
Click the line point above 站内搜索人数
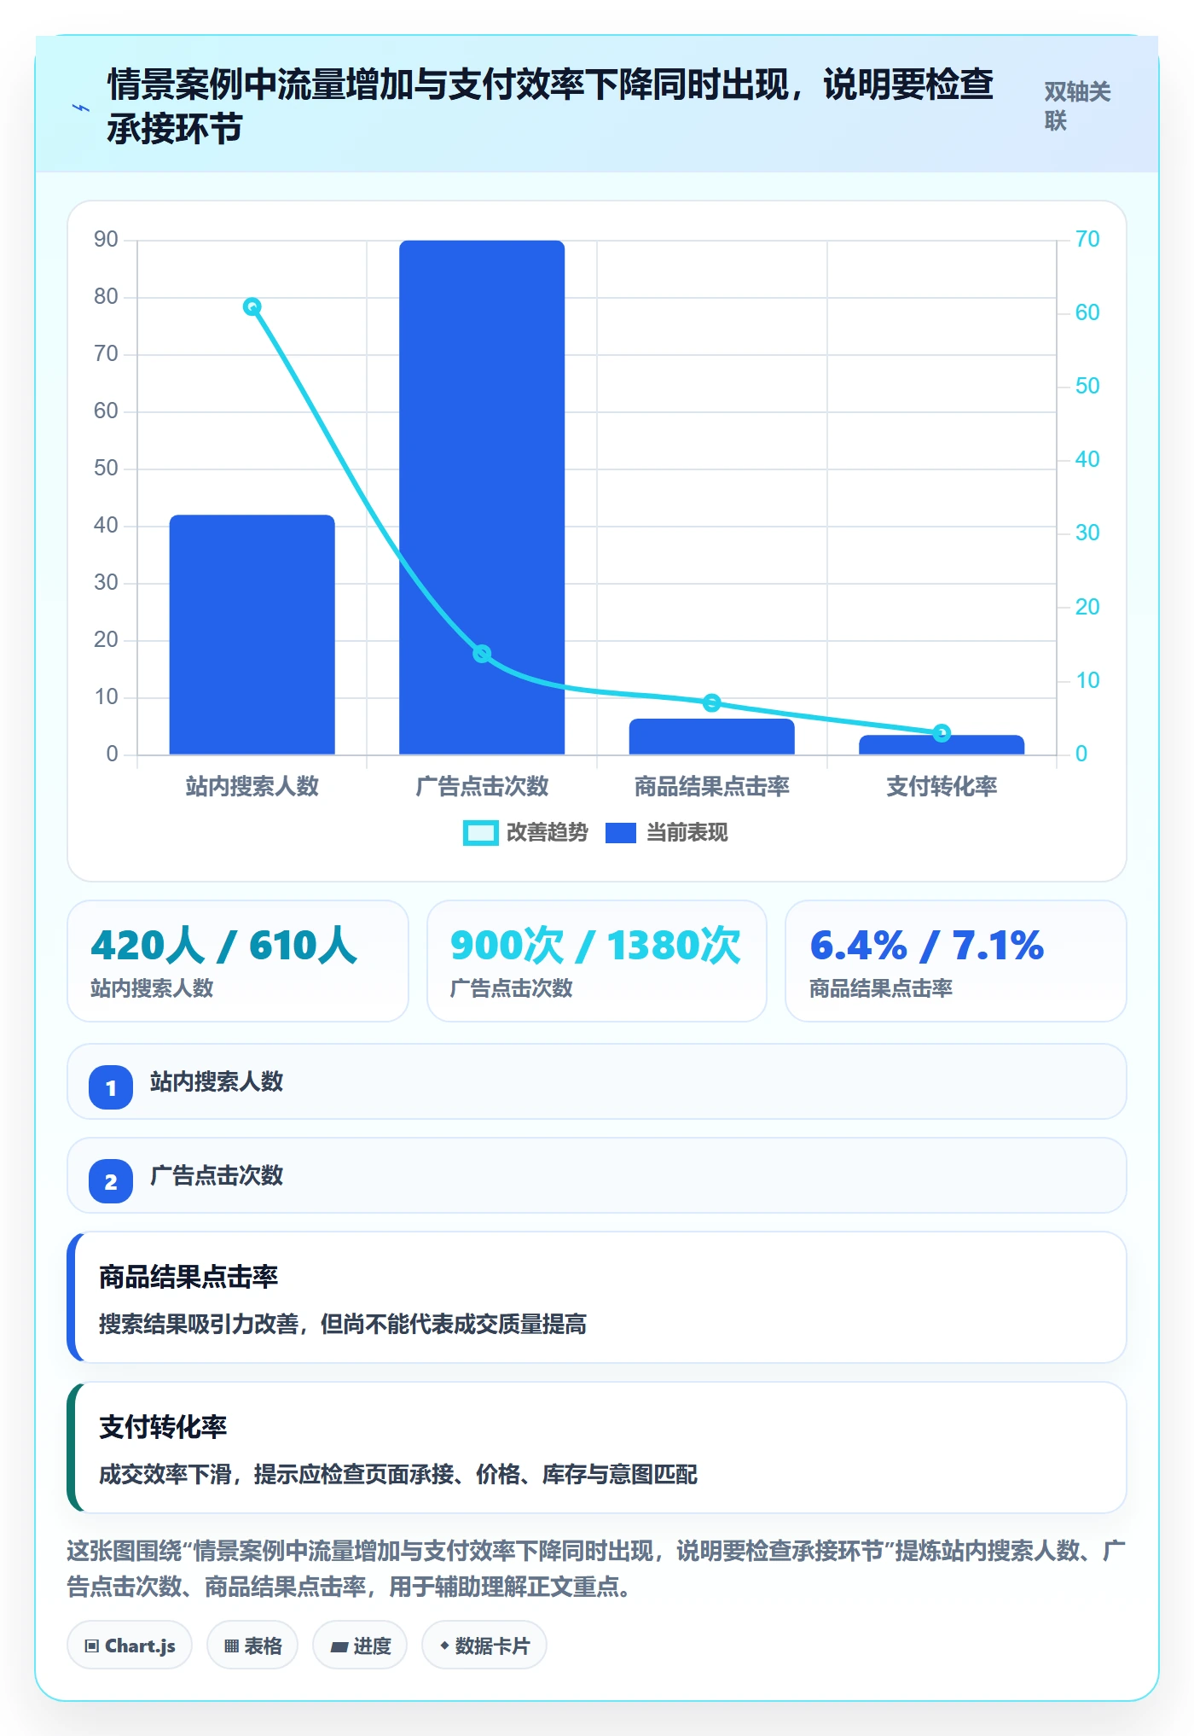click(252, 306)
